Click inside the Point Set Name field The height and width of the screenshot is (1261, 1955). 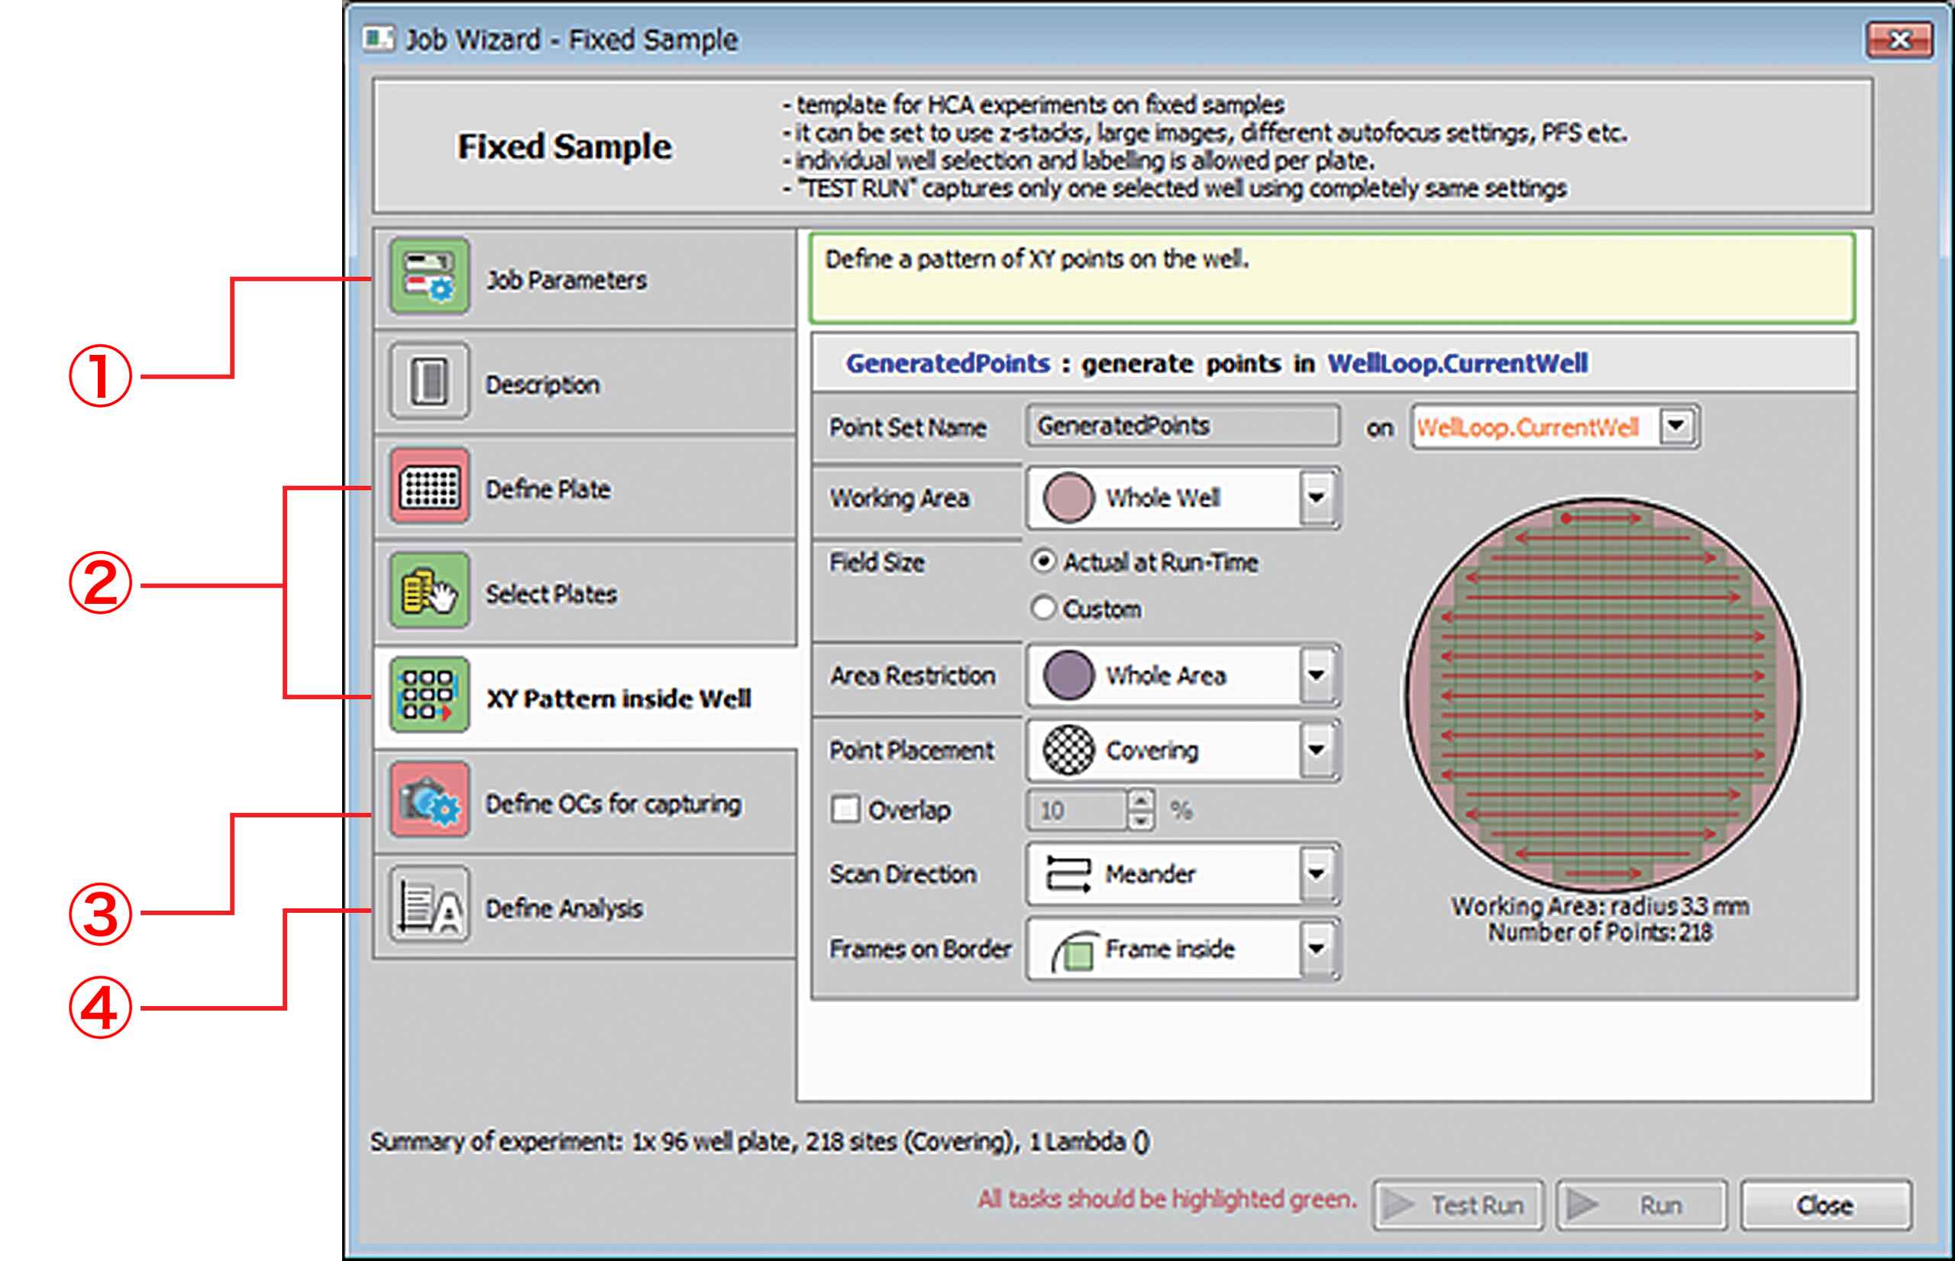pos(1179,425)
